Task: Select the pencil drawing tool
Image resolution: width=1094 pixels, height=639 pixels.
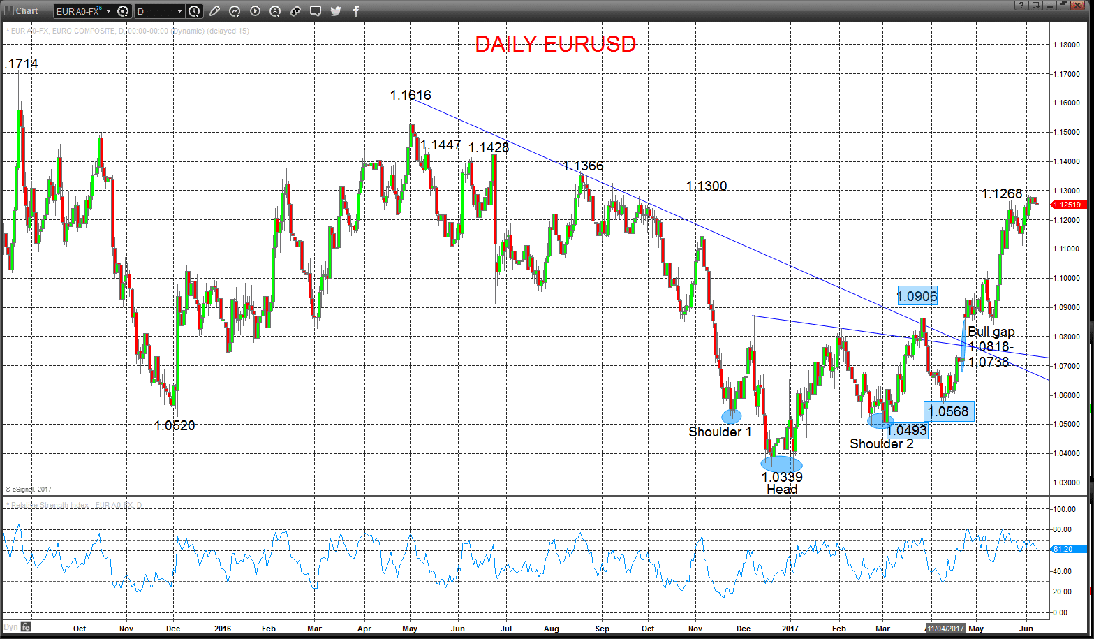Action: point(214,11)
